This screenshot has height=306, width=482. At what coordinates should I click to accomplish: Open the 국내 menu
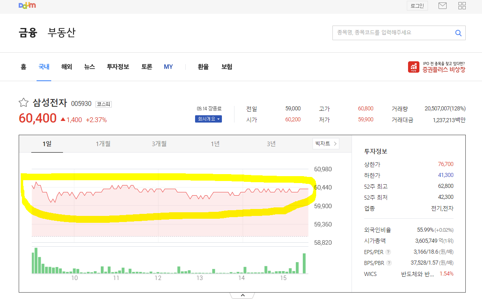pyautogui.click(x=44, y=67)
